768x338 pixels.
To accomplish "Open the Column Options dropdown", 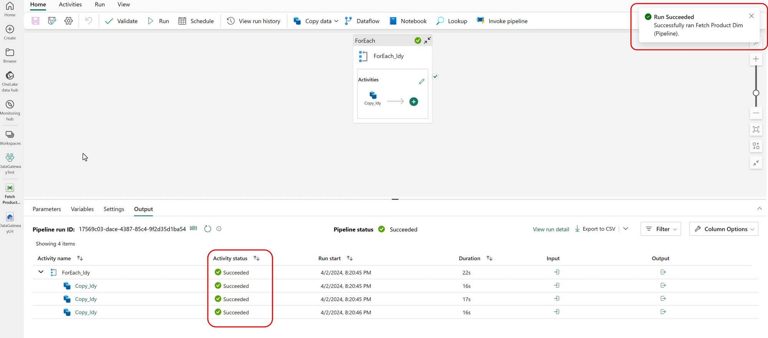I will pyautogui.click(x=724, y=229).
